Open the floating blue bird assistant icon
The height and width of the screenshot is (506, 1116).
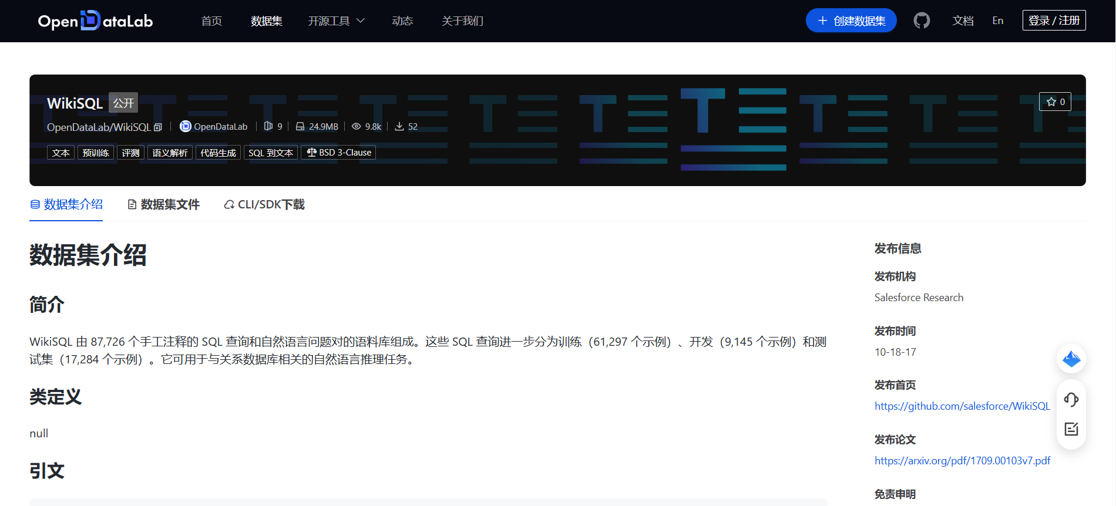[1071, 359]
